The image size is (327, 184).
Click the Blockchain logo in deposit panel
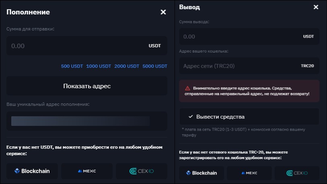(x=32, y=171)
